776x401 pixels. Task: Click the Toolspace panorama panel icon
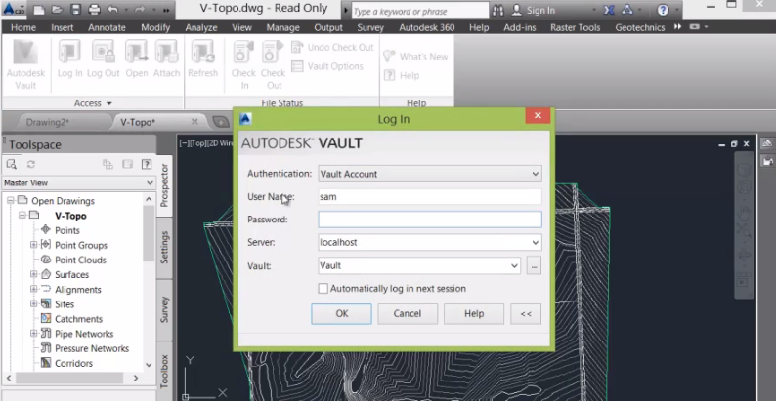(127, 164)
